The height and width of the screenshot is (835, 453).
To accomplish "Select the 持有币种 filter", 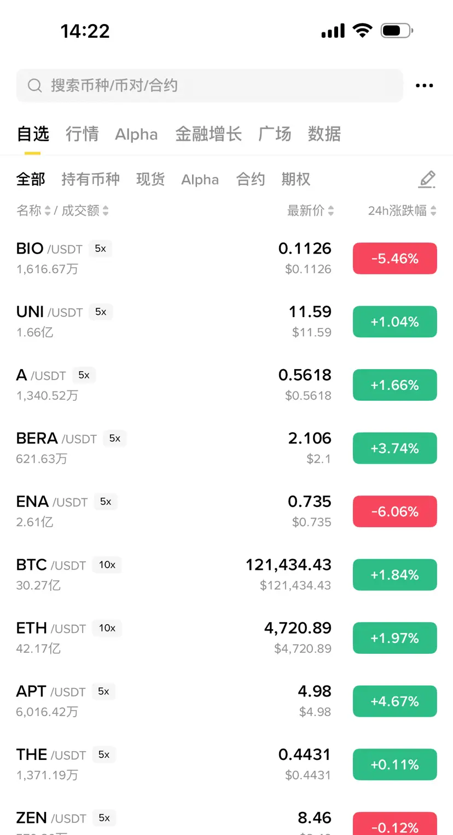I will (90, 180).
